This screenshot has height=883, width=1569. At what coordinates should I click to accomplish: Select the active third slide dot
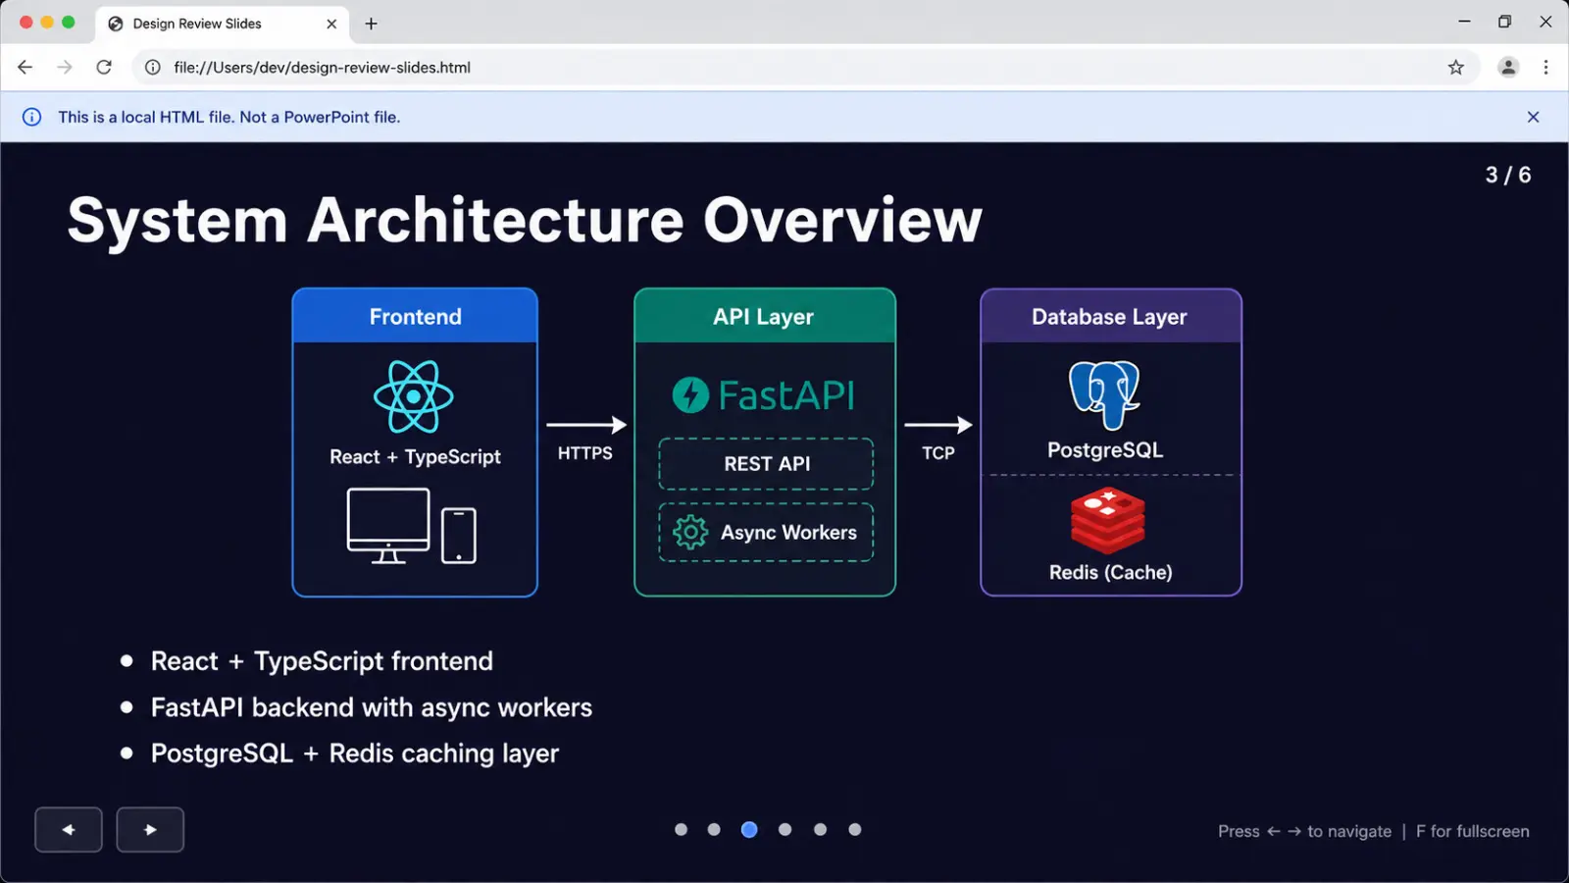749,830
